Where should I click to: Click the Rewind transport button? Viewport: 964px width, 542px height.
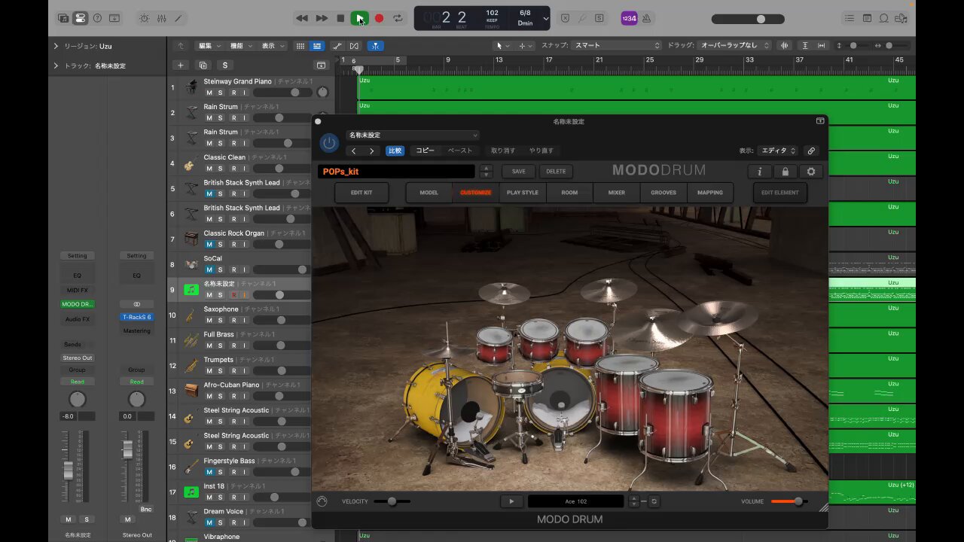[302, 18]
